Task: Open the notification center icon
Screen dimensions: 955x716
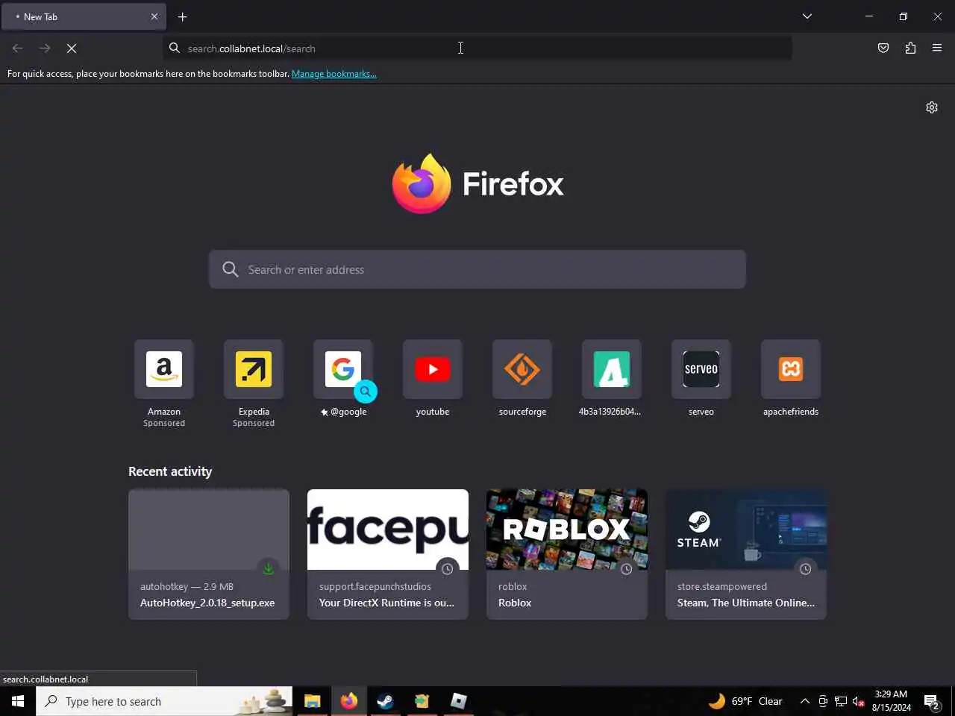Action: [932, 701]
